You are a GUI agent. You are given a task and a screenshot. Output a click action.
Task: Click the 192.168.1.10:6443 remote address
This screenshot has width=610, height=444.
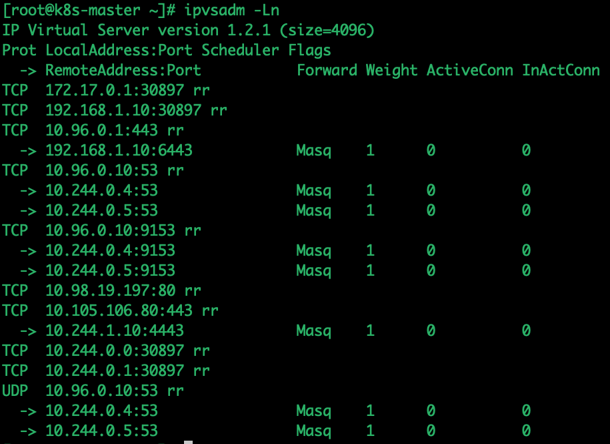pos(119,150)
